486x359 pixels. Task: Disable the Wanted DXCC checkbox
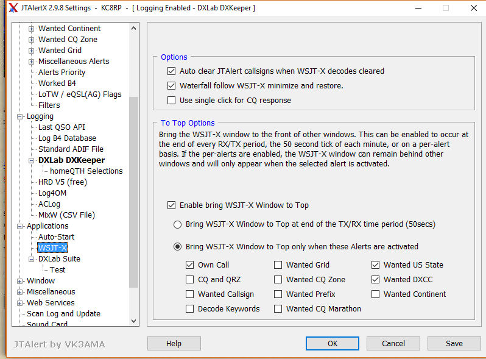pyautogui.click(x=375, y=279)
